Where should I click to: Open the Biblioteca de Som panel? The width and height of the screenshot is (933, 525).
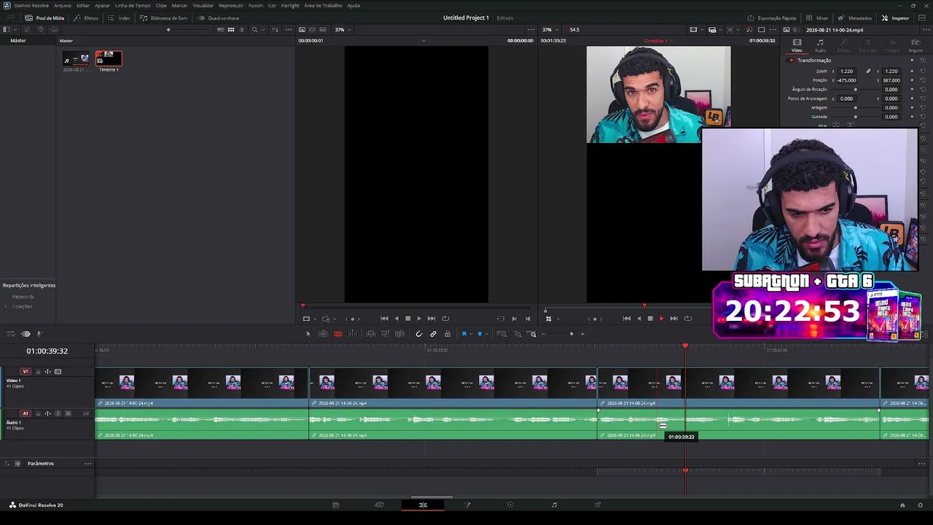(164, 17)
